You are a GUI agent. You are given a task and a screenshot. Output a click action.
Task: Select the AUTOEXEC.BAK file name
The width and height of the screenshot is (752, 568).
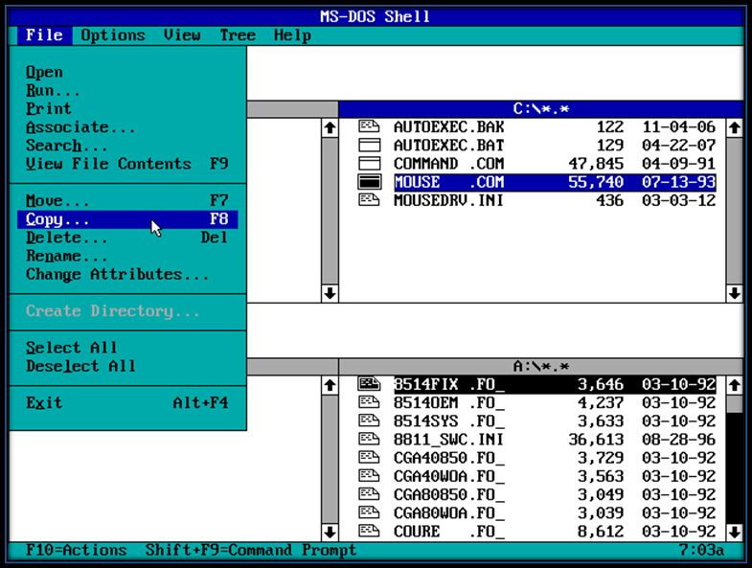coord(449,127)
